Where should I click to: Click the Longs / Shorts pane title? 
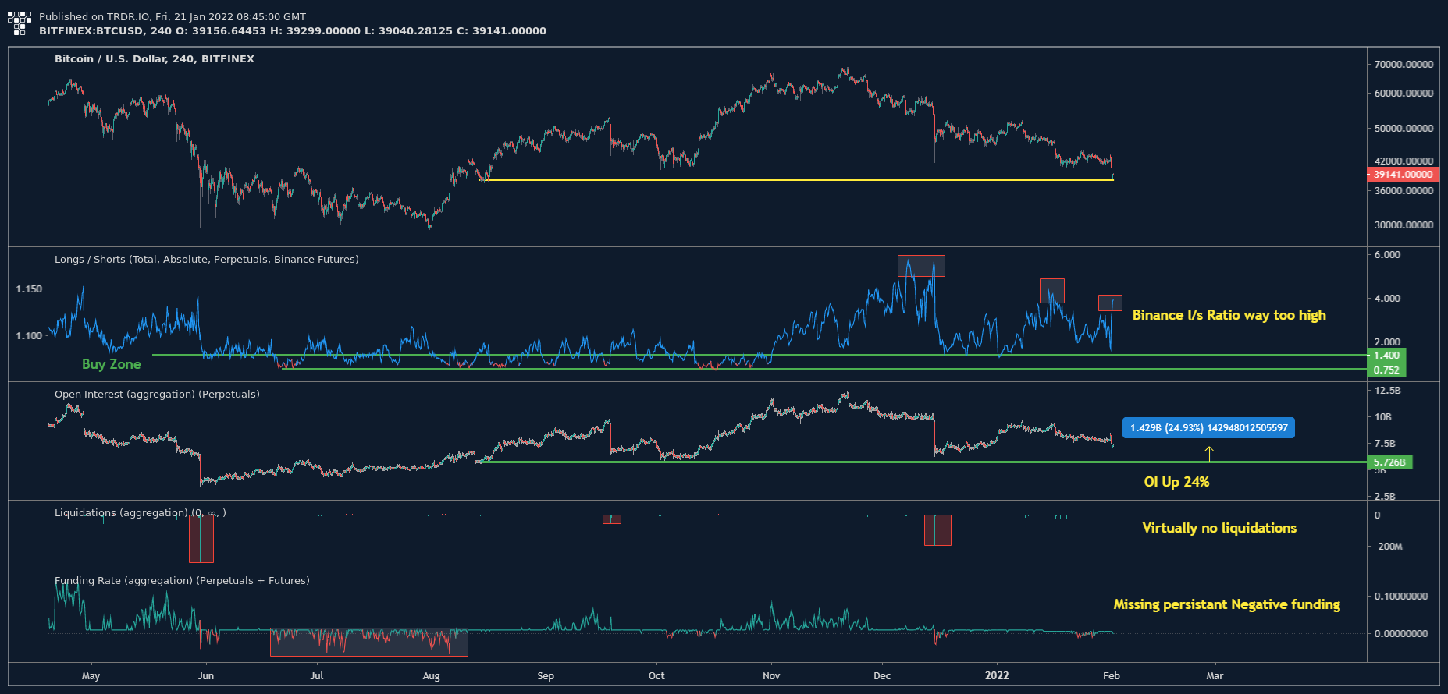point(206,260)
